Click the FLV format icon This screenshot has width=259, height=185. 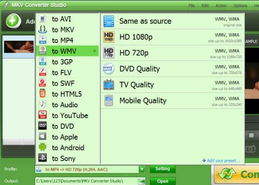(x=43, y=72)
